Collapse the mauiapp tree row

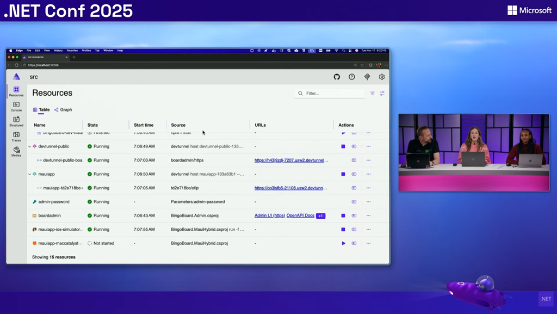pyautogui.click(x=29, y=174)
